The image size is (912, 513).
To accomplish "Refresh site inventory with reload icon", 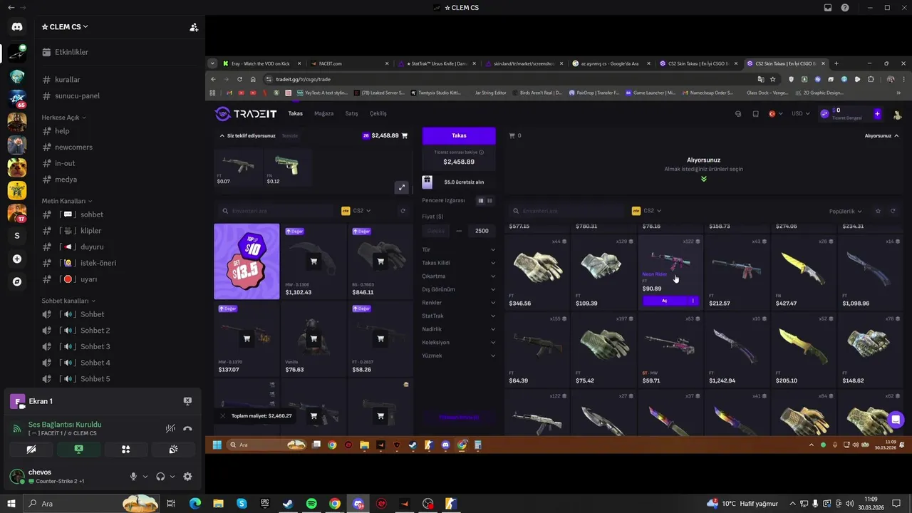I will pos(892,211).
